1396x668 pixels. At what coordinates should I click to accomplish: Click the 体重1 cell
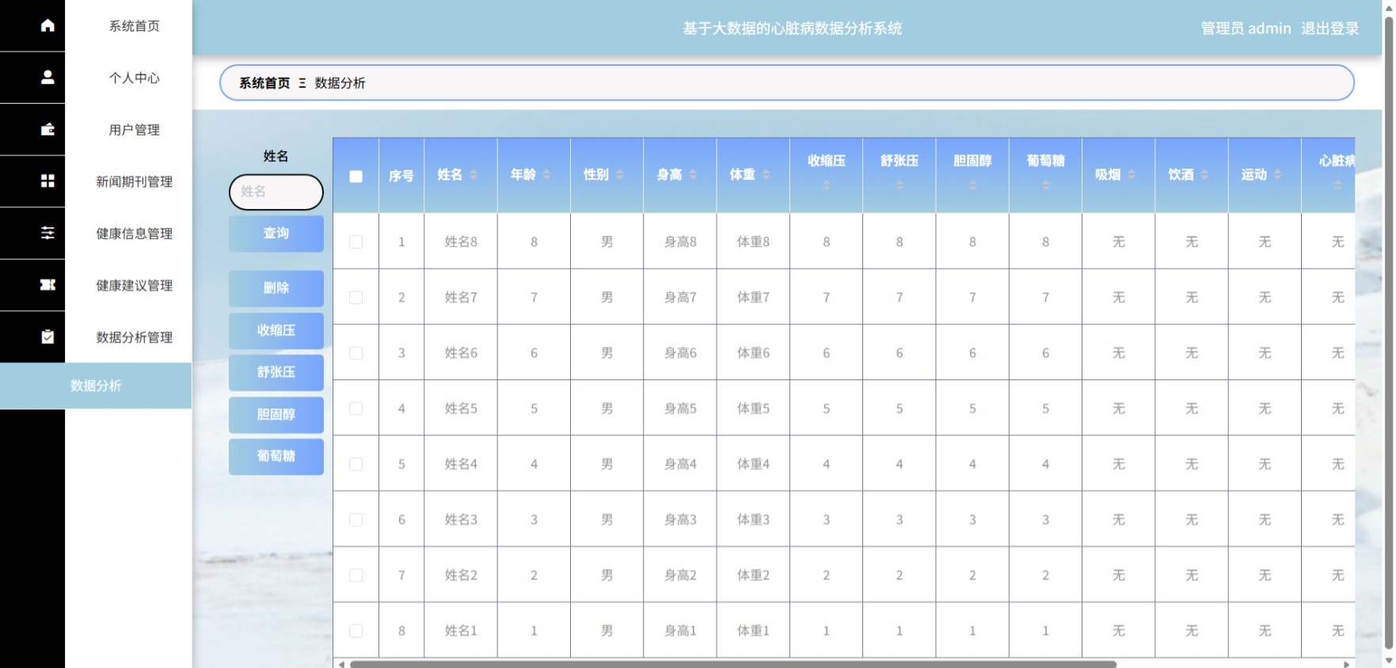point(753,631)
